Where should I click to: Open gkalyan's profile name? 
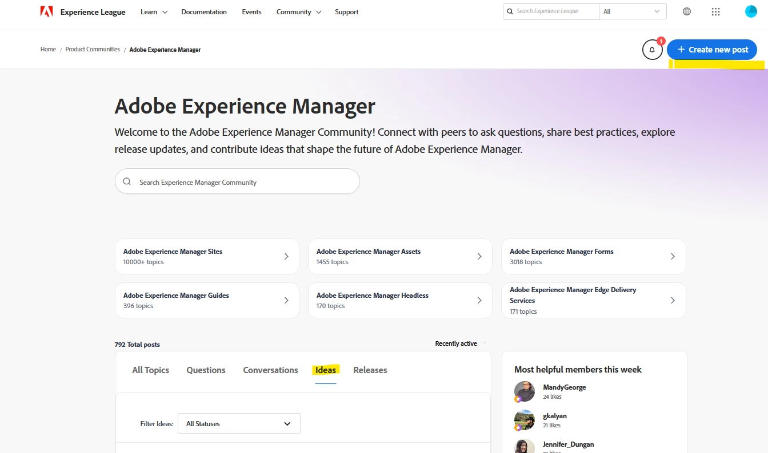(x=555, y=416)
